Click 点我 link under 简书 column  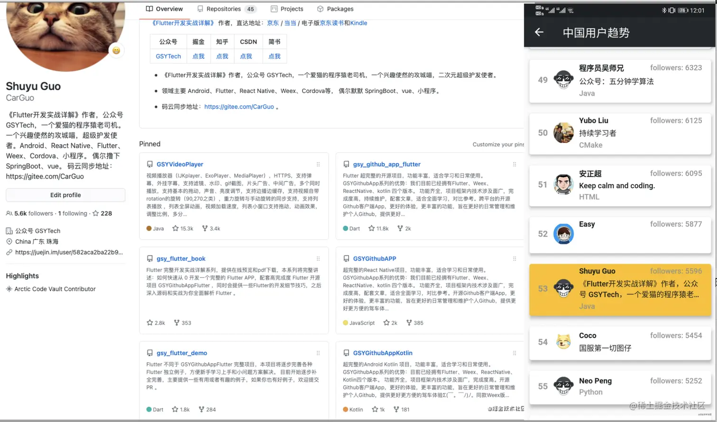pyautogui.click(x=274, y=56)
